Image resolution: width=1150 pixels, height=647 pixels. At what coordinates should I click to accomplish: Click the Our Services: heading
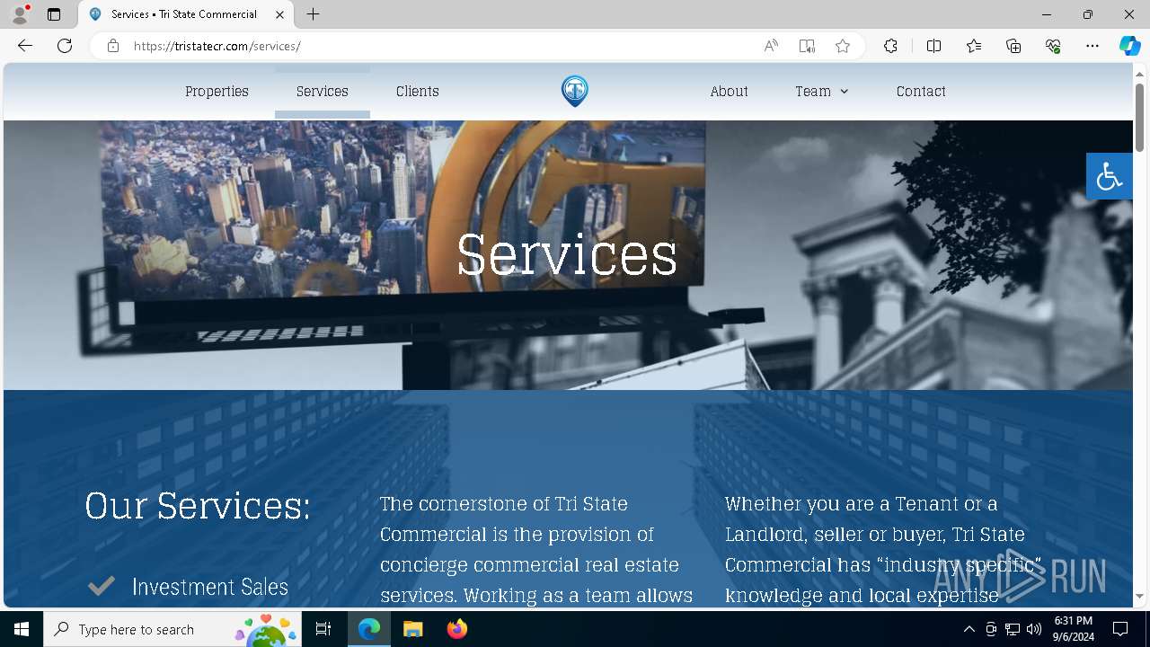click(x=198, y=505)
